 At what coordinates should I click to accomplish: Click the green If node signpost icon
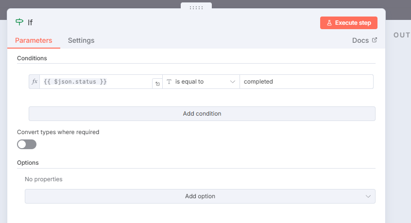pyautogui.click(x=19, y=22)
